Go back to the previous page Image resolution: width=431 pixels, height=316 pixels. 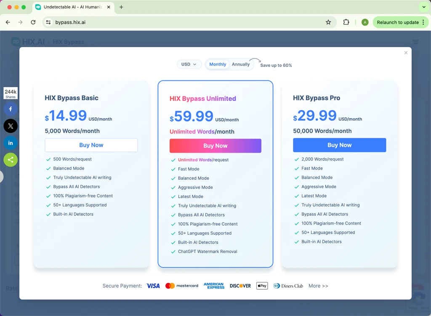point(8,22)
